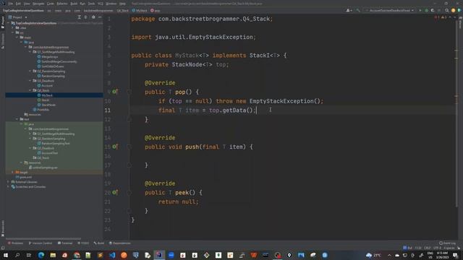Open the run configuration dropdown
Image resolution: width=463 pixels, height=260 pixels.
pos(389,10)
